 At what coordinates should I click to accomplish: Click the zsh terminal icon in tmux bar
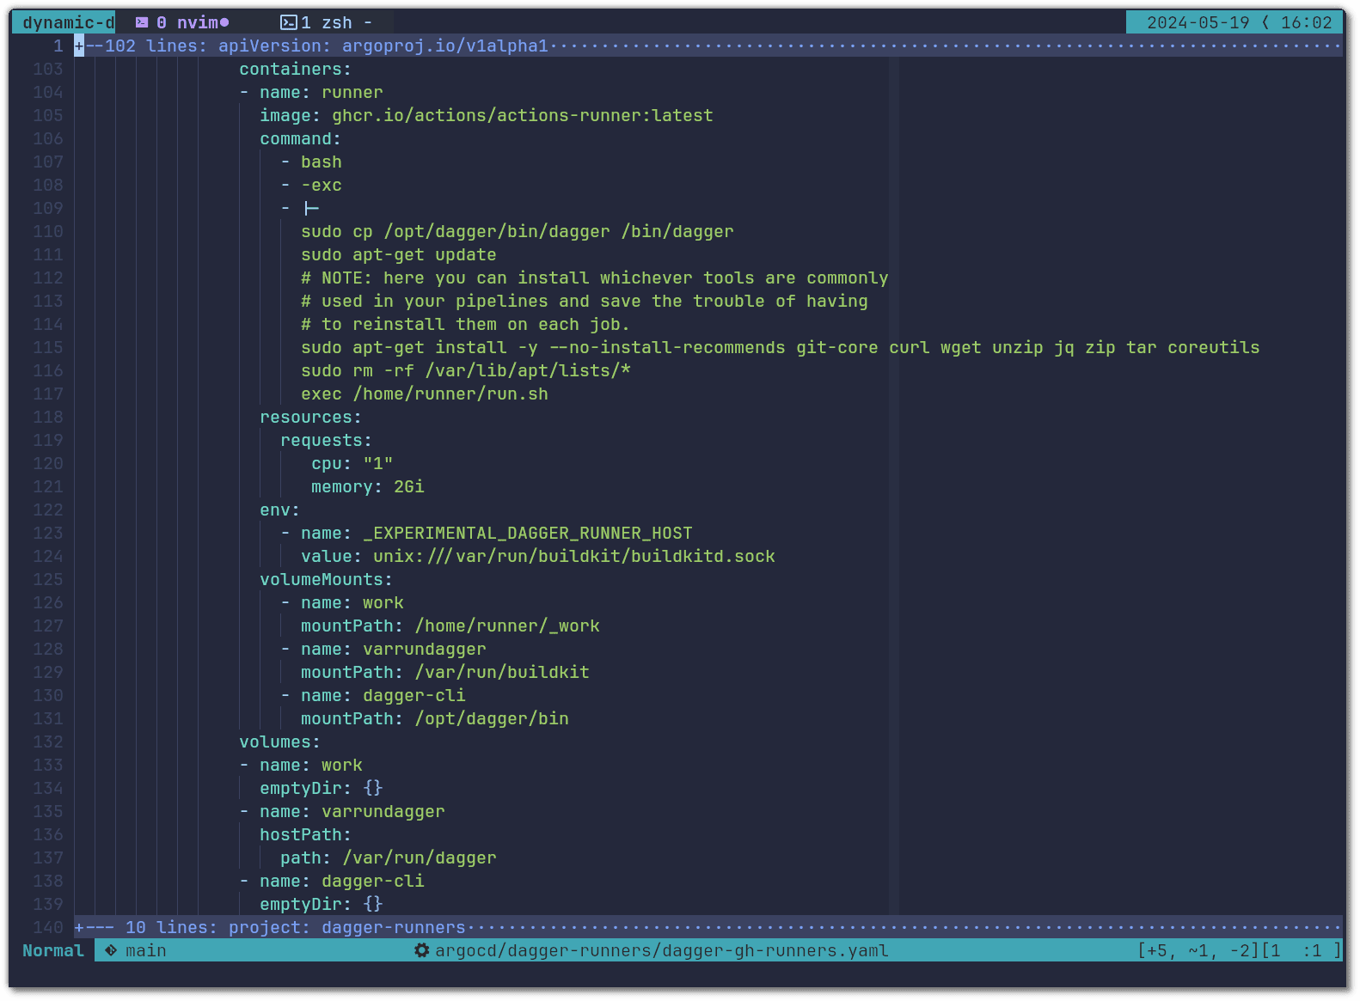coord(289,22)
